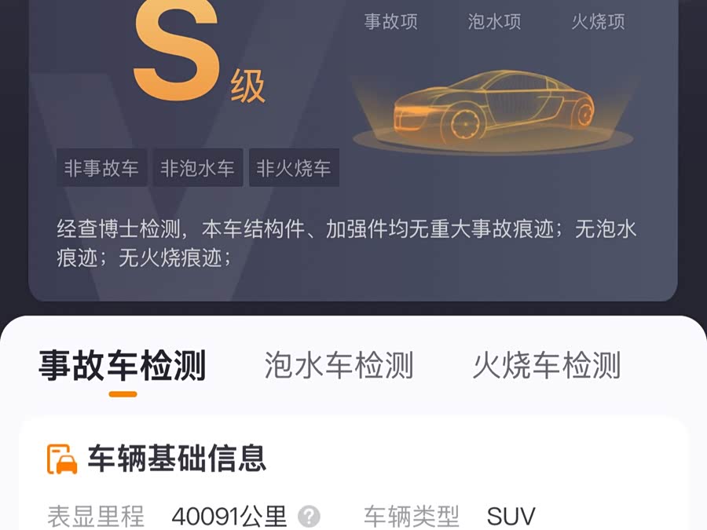This screenshot has width=707, height=530.
Task: Open the 事故车检测 tab
Action: tap(123, 365)
